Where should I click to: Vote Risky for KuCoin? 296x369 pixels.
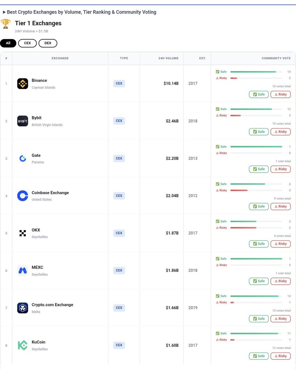(x=281, y=356)
